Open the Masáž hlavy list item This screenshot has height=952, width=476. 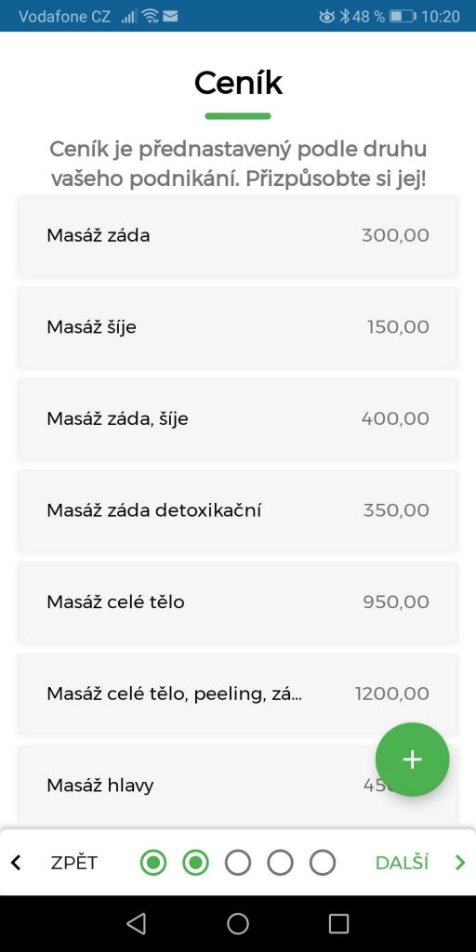click(238, 785)
